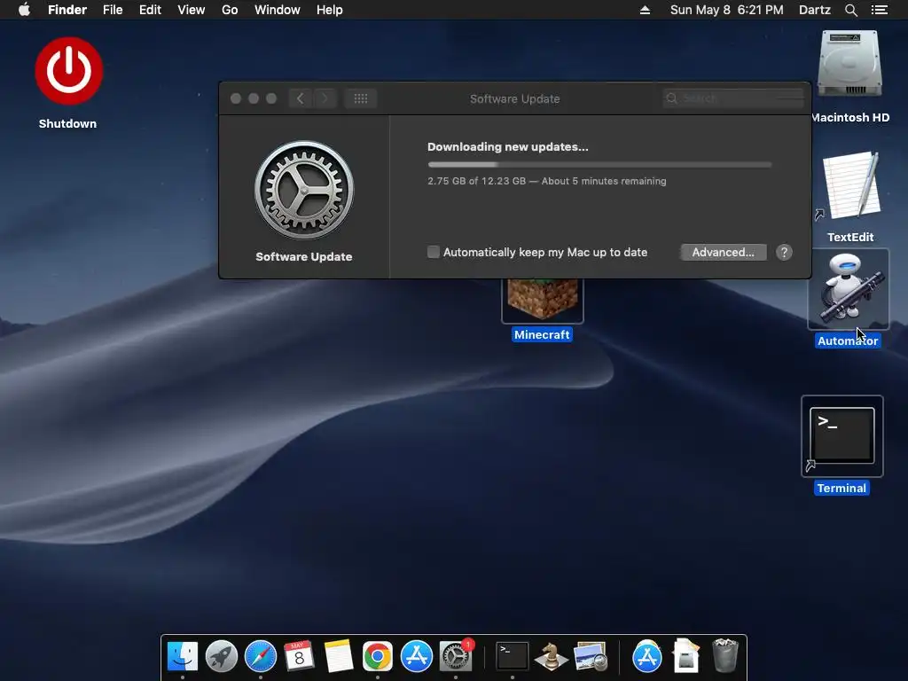
Task: Open the Apple menu
Action: tap(24, 9)
